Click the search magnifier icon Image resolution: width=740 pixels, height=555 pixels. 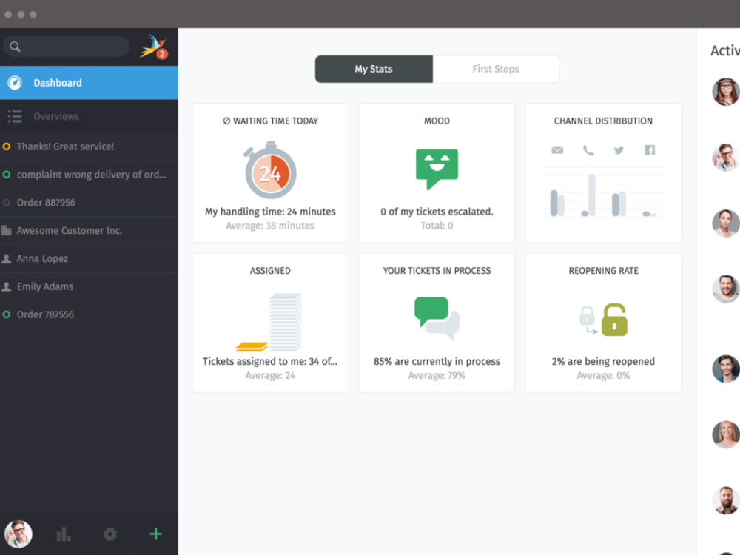pyautogui.click(x=15, y=47)
